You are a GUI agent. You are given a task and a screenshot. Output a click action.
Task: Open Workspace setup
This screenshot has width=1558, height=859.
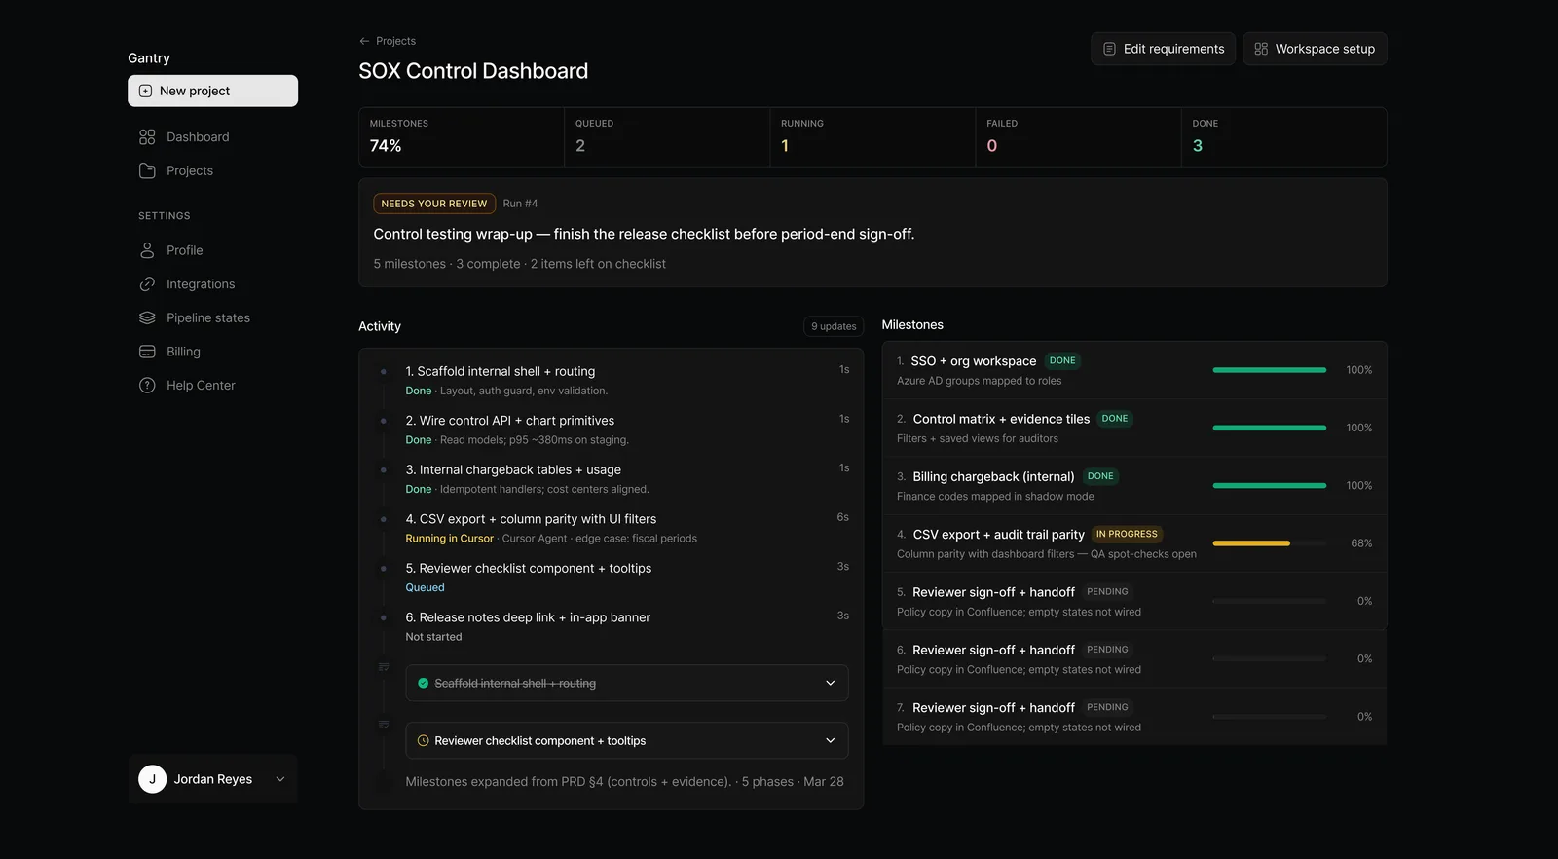point(1315,49)
